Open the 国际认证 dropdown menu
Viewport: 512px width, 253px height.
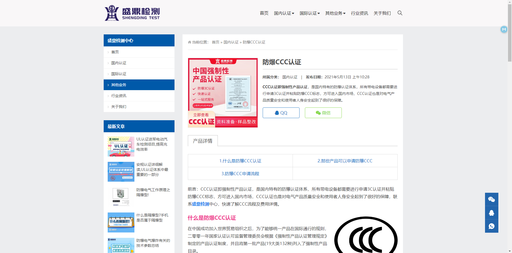click(309, 13)
